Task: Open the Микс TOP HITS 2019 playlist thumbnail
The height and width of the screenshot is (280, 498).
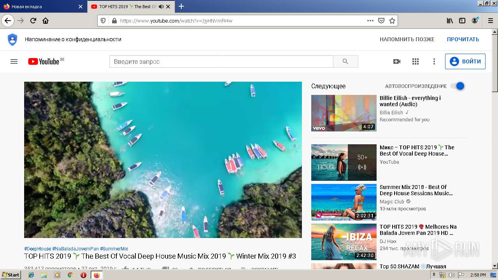Action: [x=344, y=163]
